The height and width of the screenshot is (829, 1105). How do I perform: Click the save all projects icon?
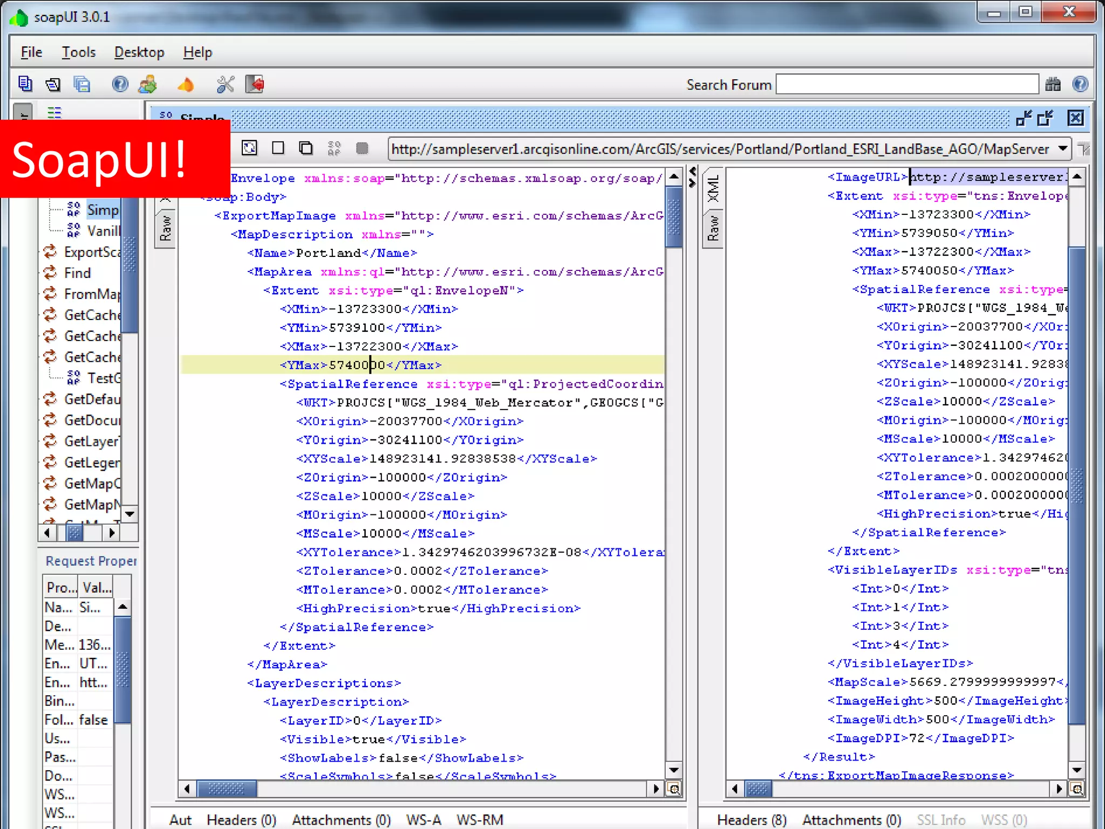pyautogui.click(x=81, y=84)
